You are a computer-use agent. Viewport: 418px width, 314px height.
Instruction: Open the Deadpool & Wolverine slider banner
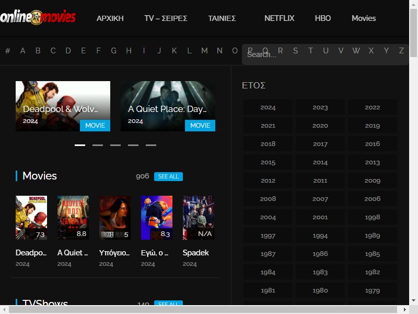[63, 106]
